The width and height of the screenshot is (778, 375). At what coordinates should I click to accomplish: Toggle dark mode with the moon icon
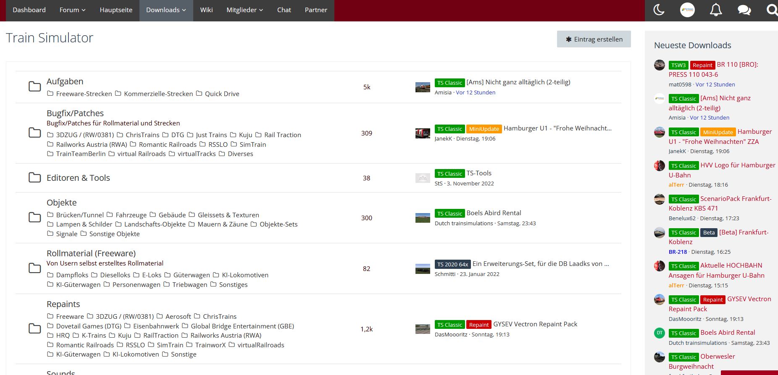(x=659, y=10)
